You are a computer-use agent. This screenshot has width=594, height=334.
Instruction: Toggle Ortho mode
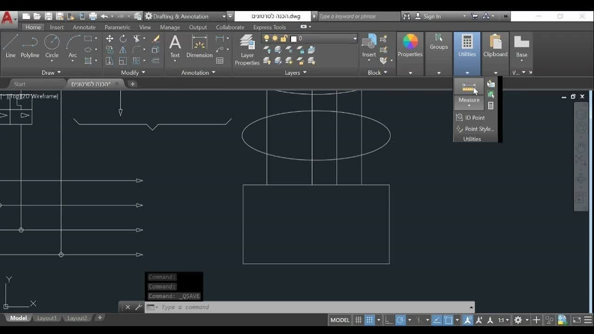pyautogui.click(x=389, y=320)
